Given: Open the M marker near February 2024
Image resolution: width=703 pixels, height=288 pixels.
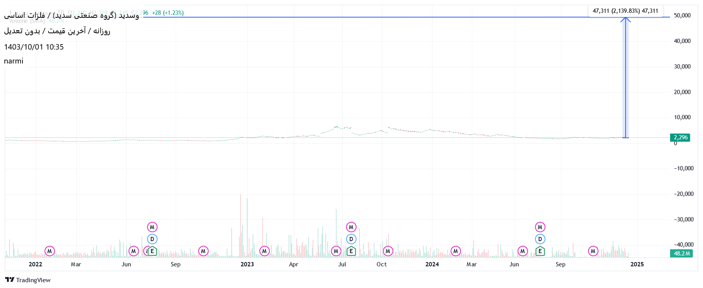Looking at the screenshot, I should (x=456, y=251).
